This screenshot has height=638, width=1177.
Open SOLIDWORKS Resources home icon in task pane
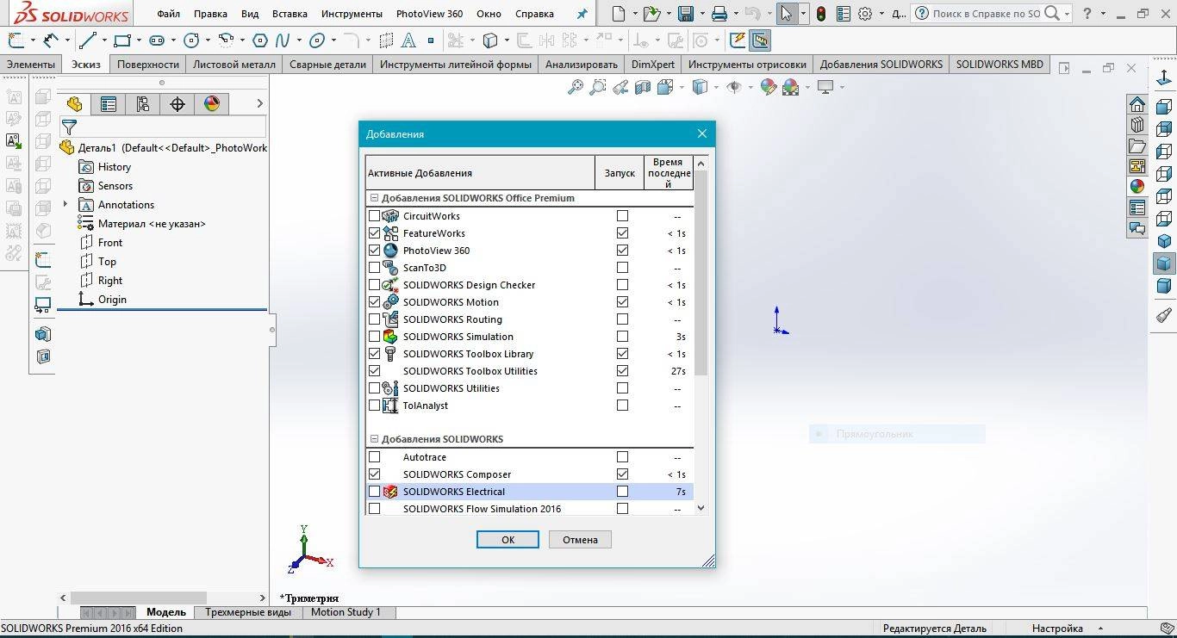(x=1137, y=104)
